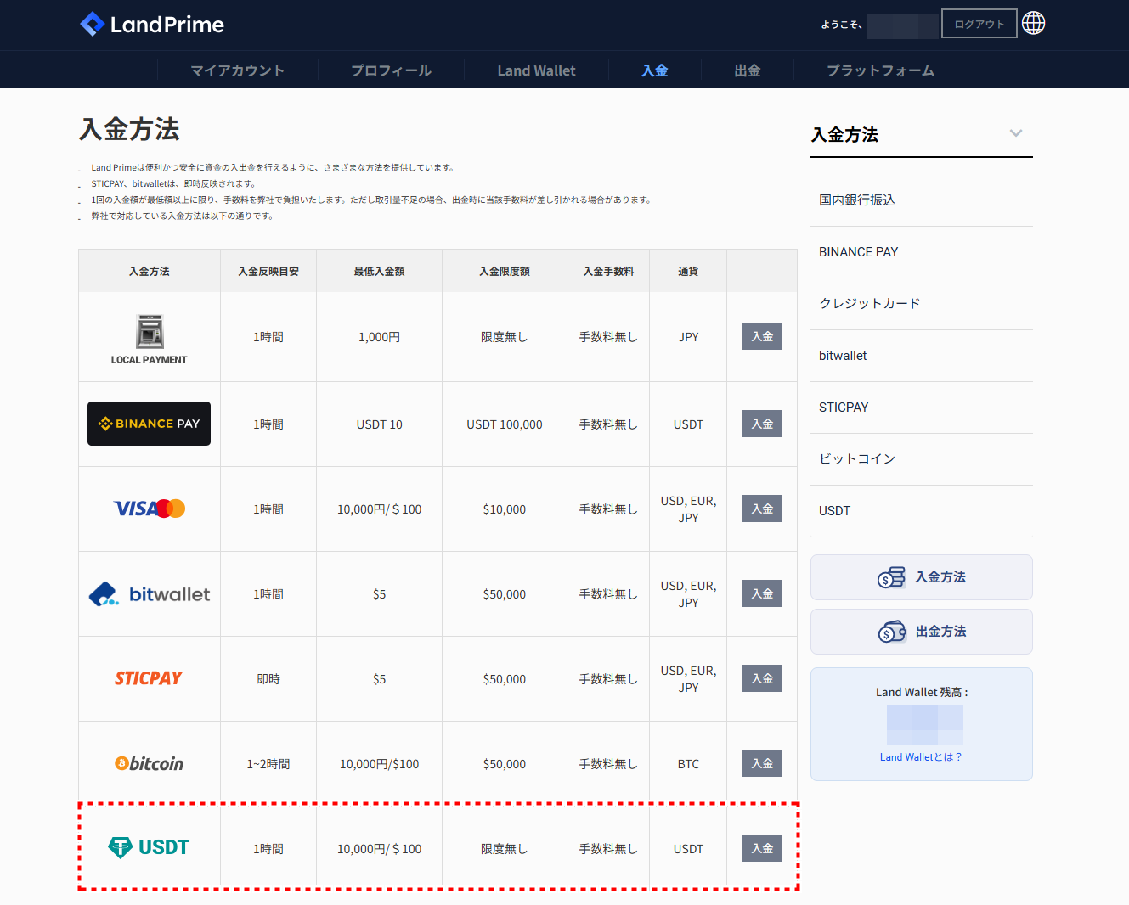Select ビットコイン in sidebar
Viewport: 1129px width, 905px height.
pos(922,459)
